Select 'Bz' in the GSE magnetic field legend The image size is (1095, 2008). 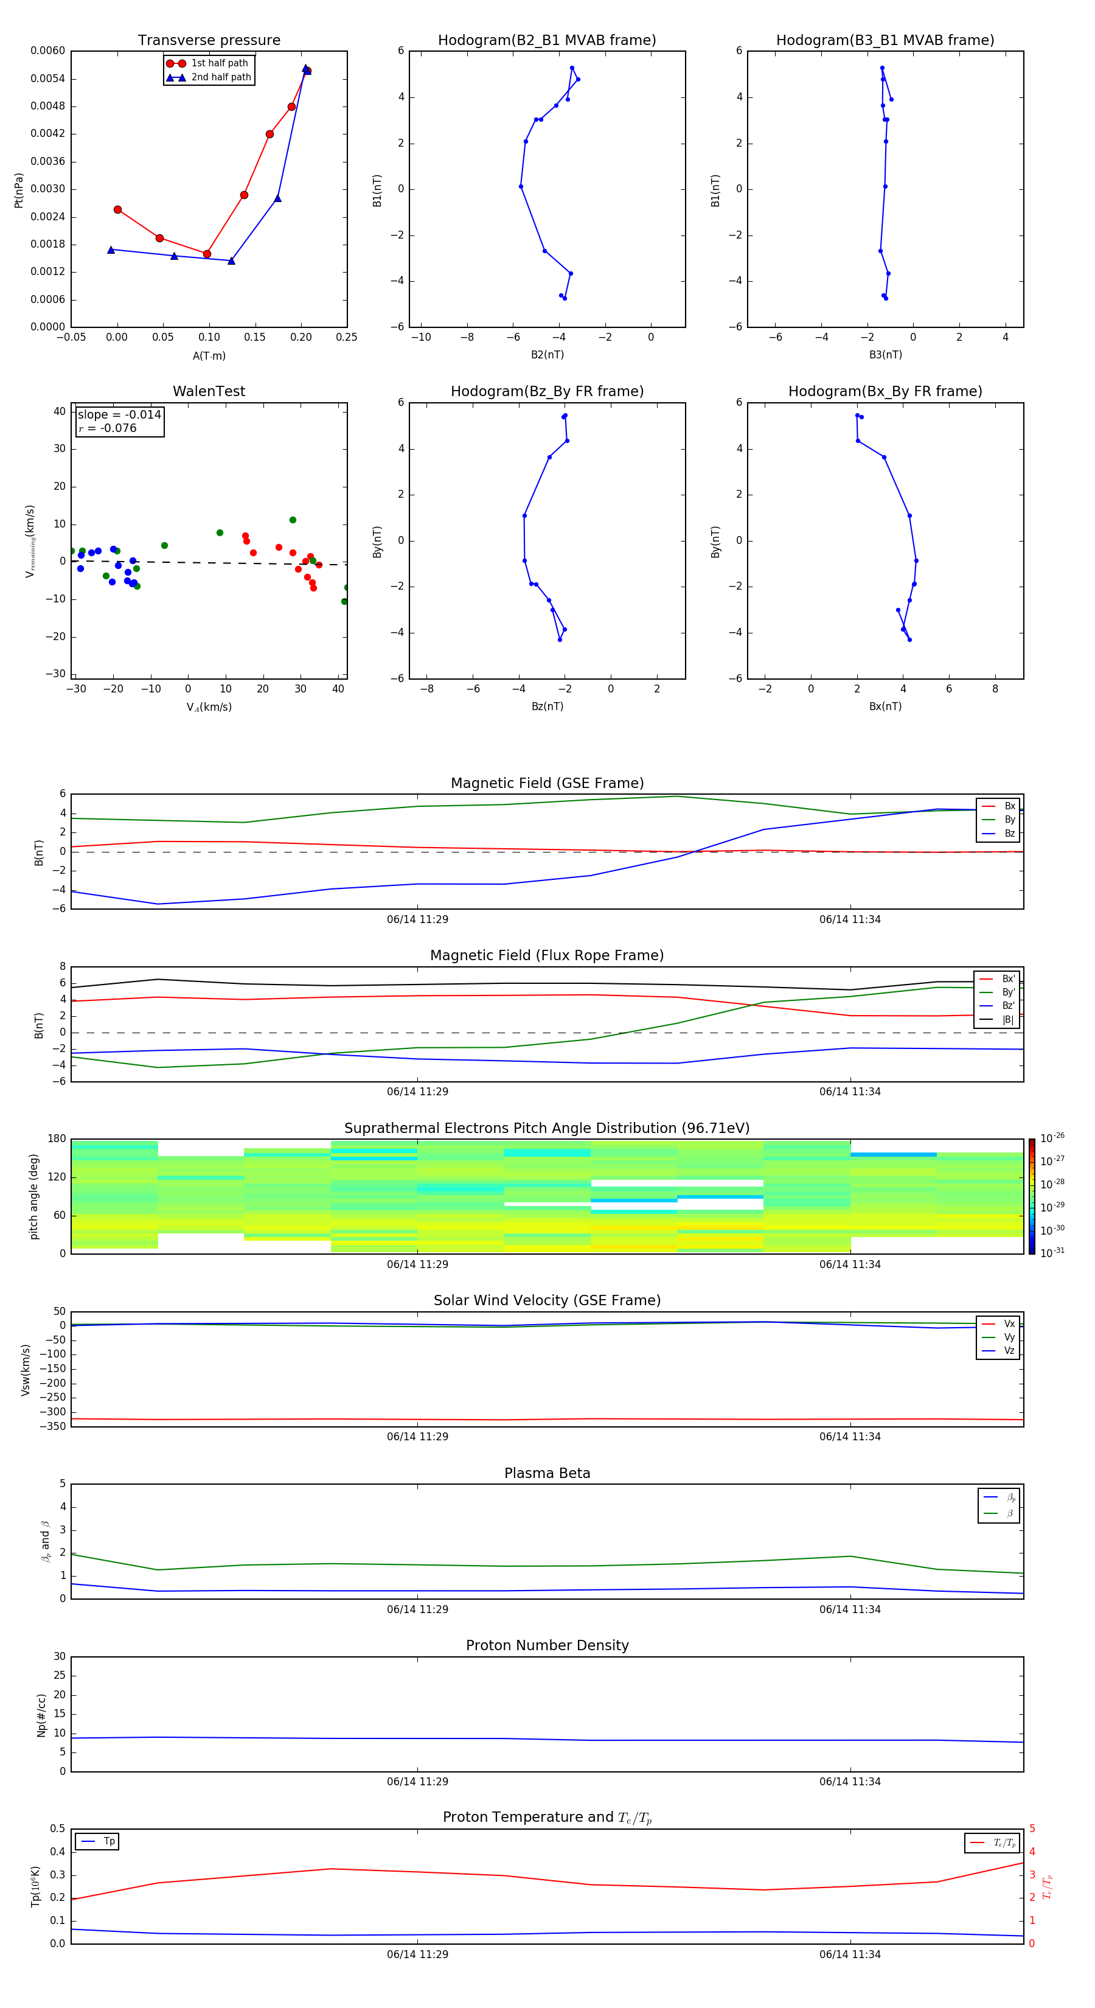pos(998,833)
